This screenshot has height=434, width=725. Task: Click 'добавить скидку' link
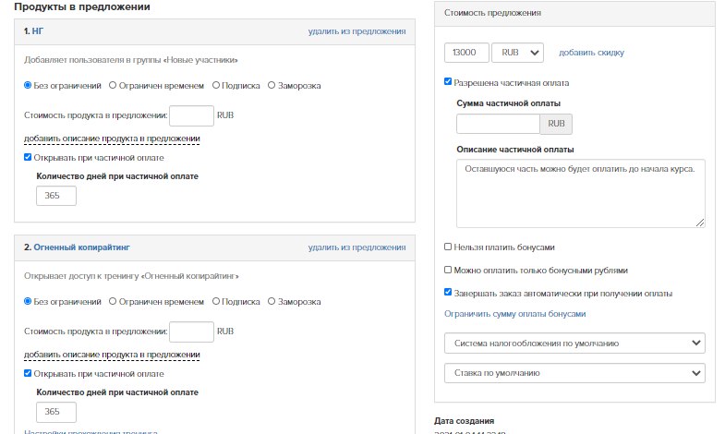click(591, 53)
